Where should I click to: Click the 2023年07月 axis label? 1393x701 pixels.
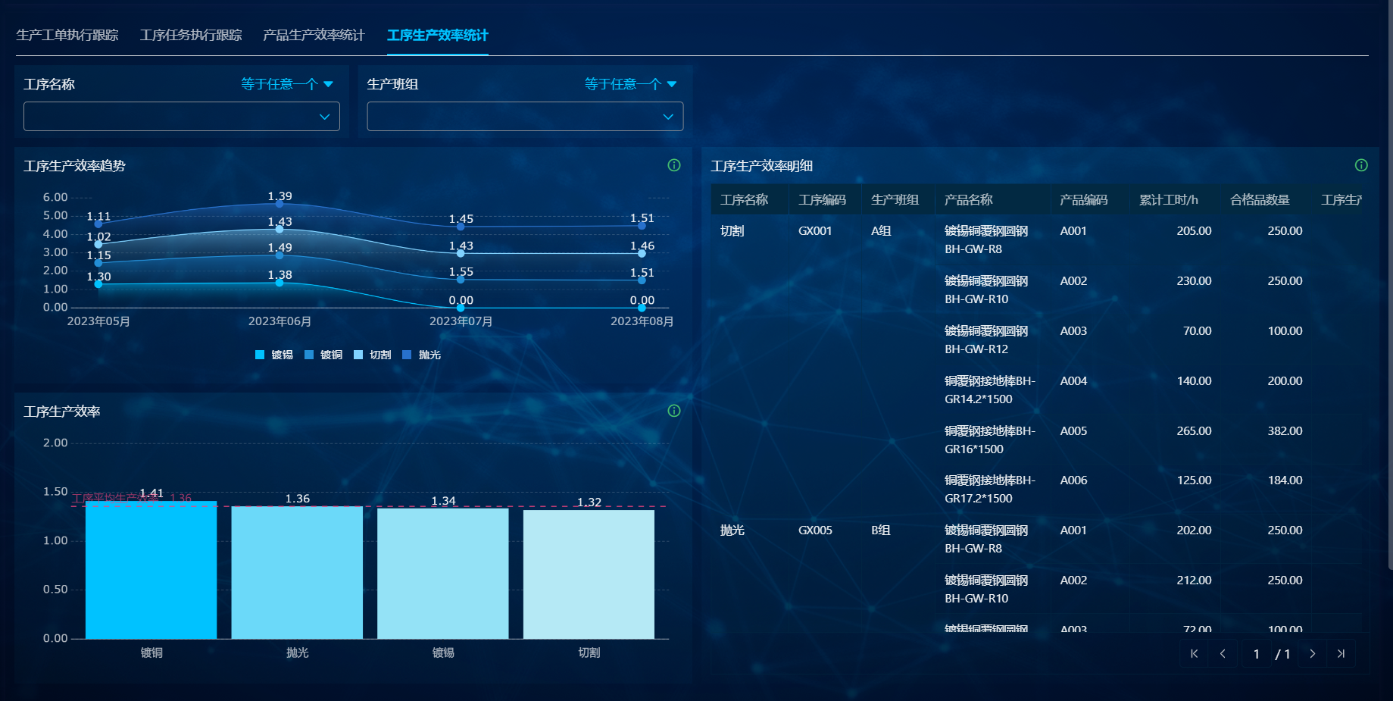(x=461, y=321)
